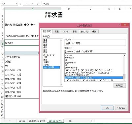Click the cell with 2013/9/22 10個

pos(22,70)
